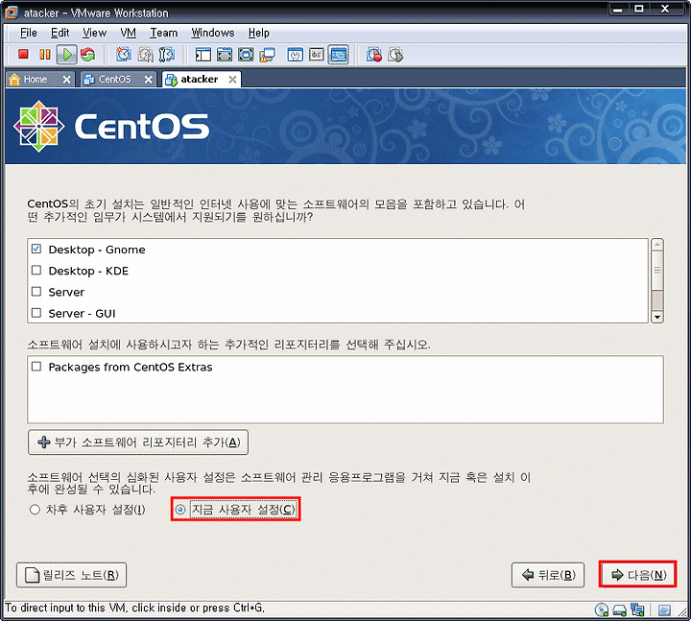Select the 차후 사용자 설정(L) radio button

[x=35, y=510]
